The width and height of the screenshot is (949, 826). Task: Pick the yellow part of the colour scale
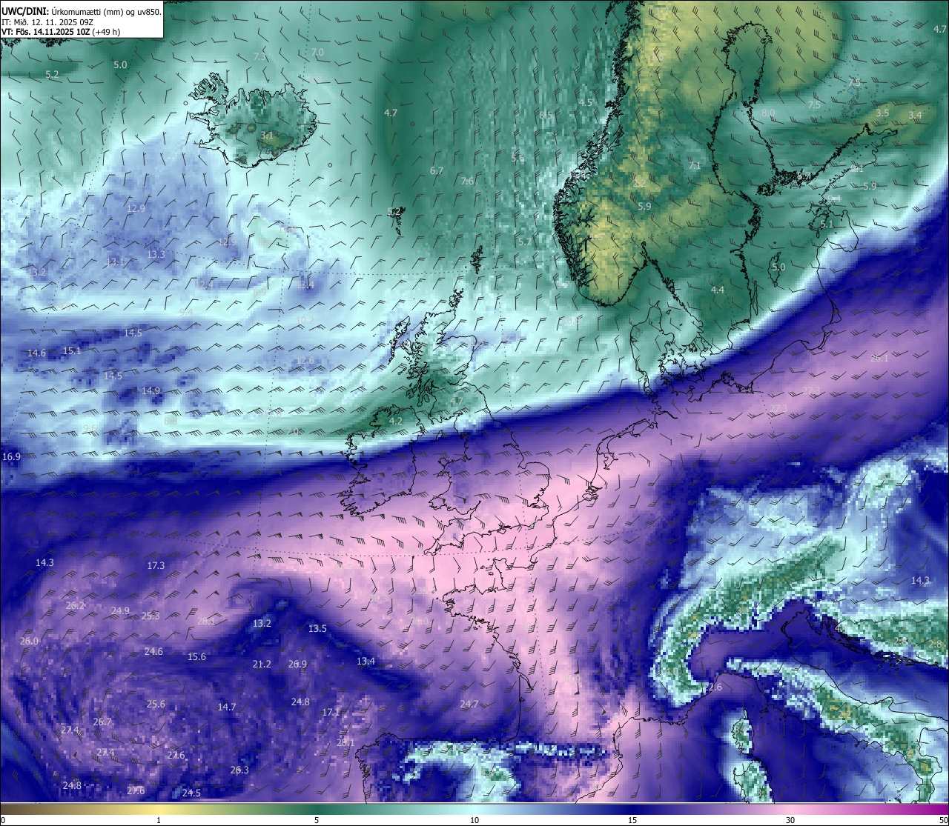[x=159, y=809]
